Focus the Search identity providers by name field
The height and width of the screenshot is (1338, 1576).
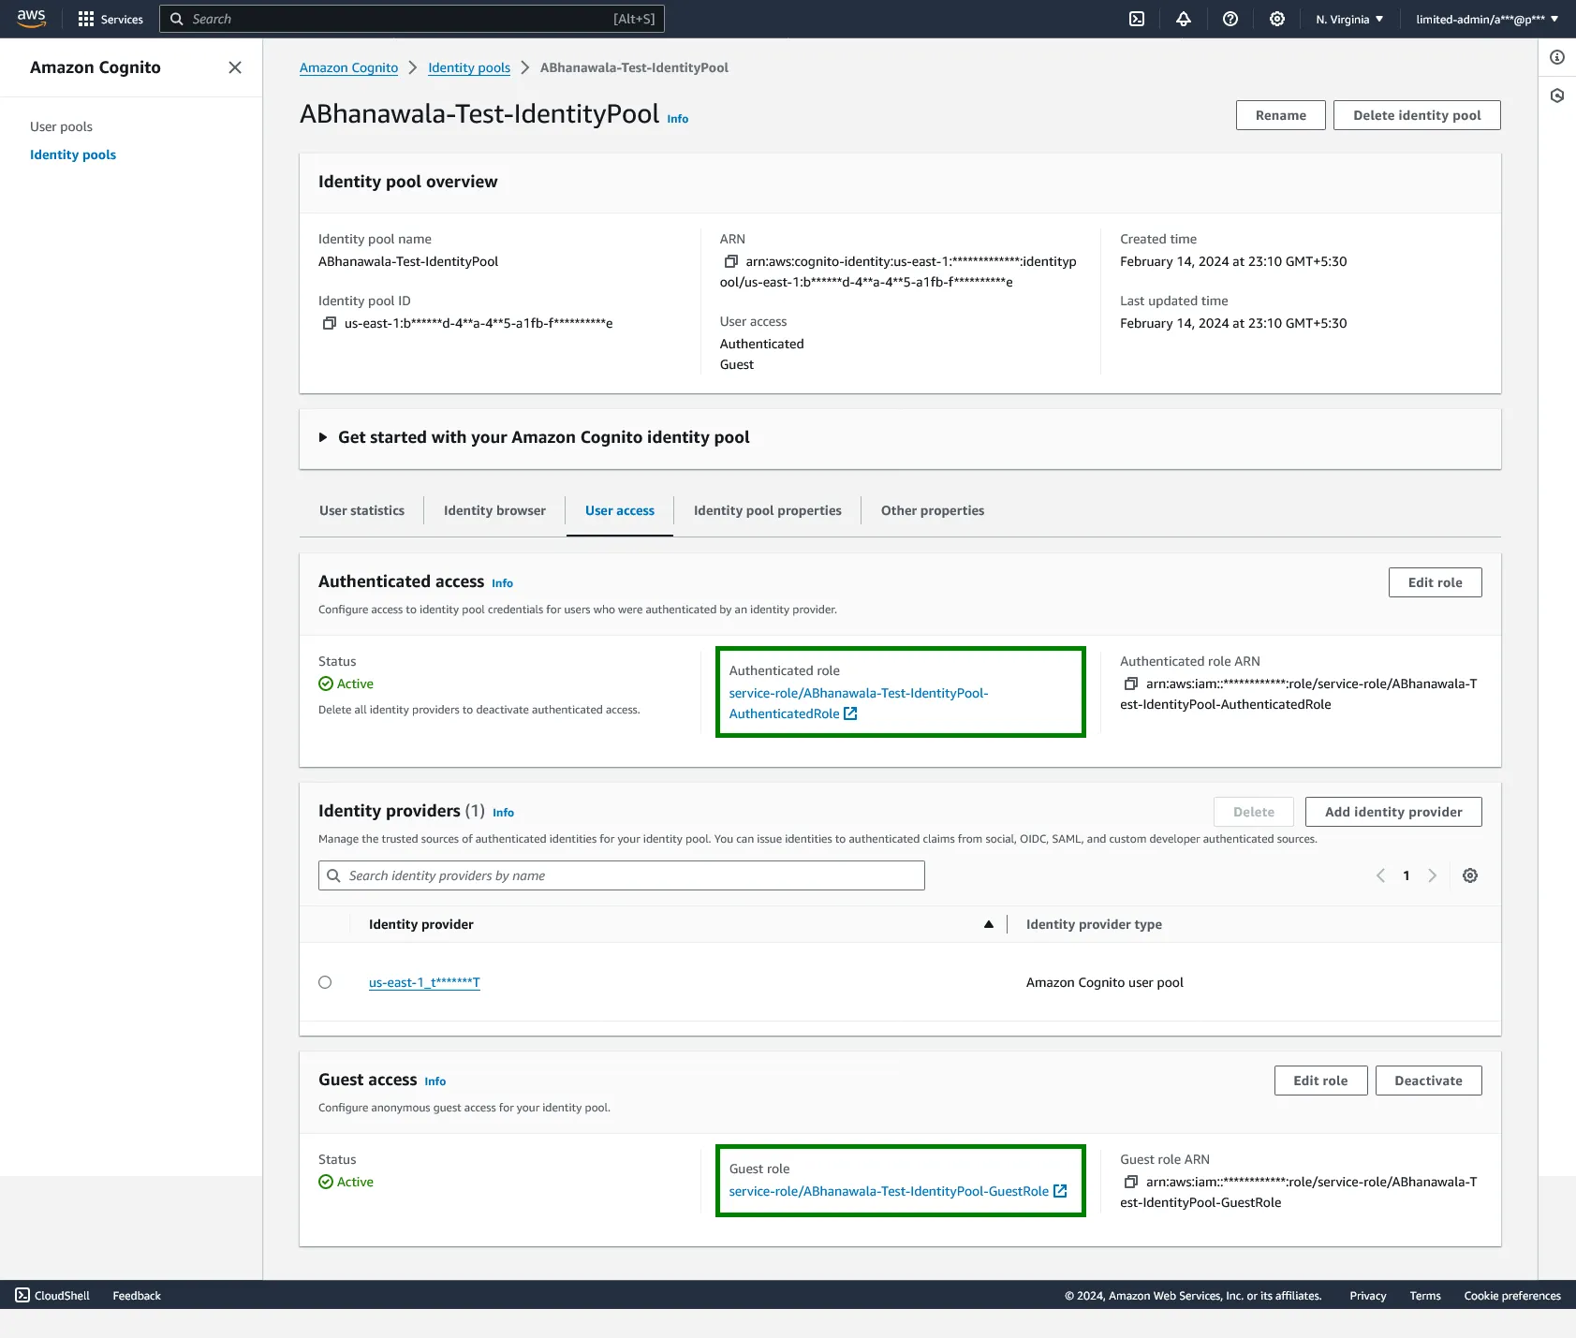click(x=622, y=875)
